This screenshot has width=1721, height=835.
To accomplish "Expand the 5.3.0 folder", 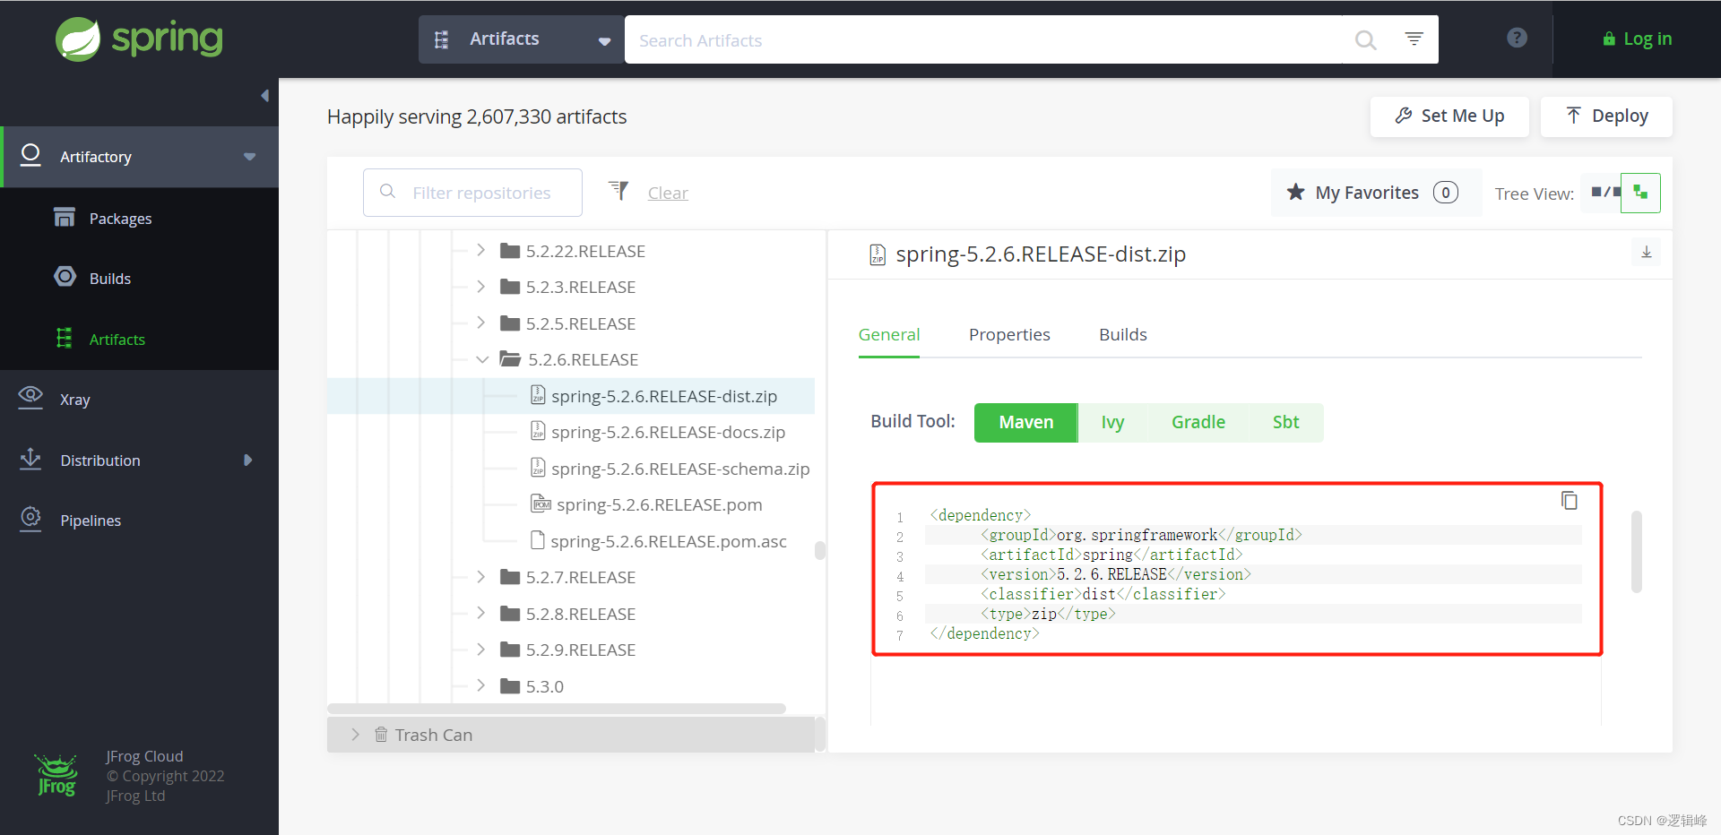I will [x=480, y=685].
